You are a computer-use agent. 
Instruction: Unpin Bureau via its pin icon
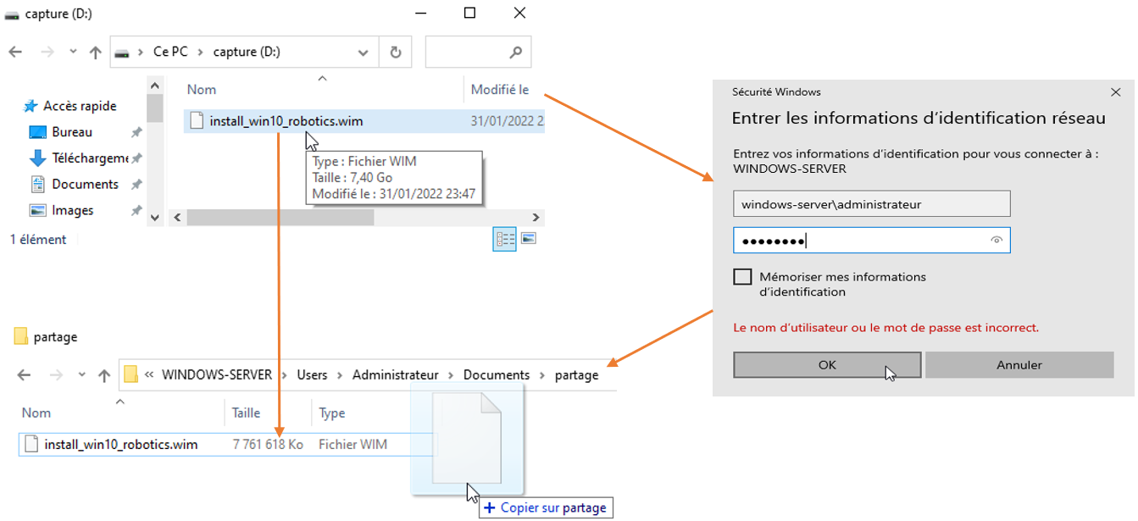click(136, 133)
